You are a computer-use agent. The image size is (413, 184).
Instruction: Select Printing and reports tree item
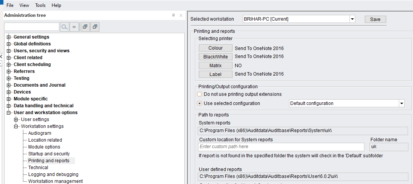49,161
